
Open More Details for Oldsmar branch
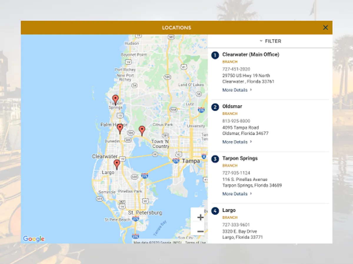pyautogui.click(x=237, y=142)
